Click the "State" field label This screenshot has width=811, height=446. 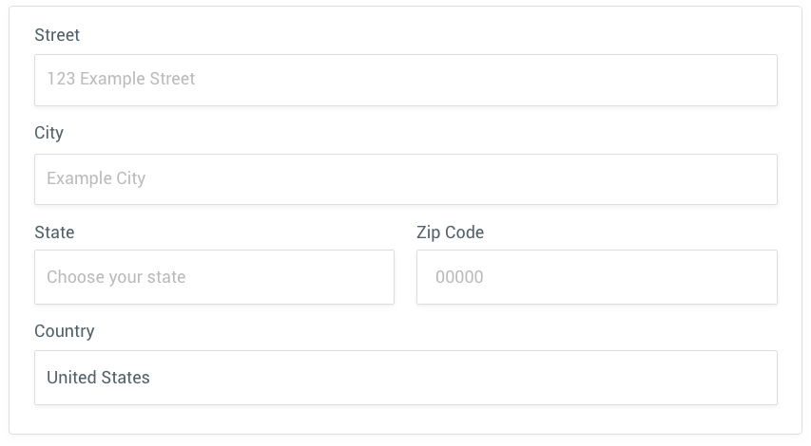point(54,232)
